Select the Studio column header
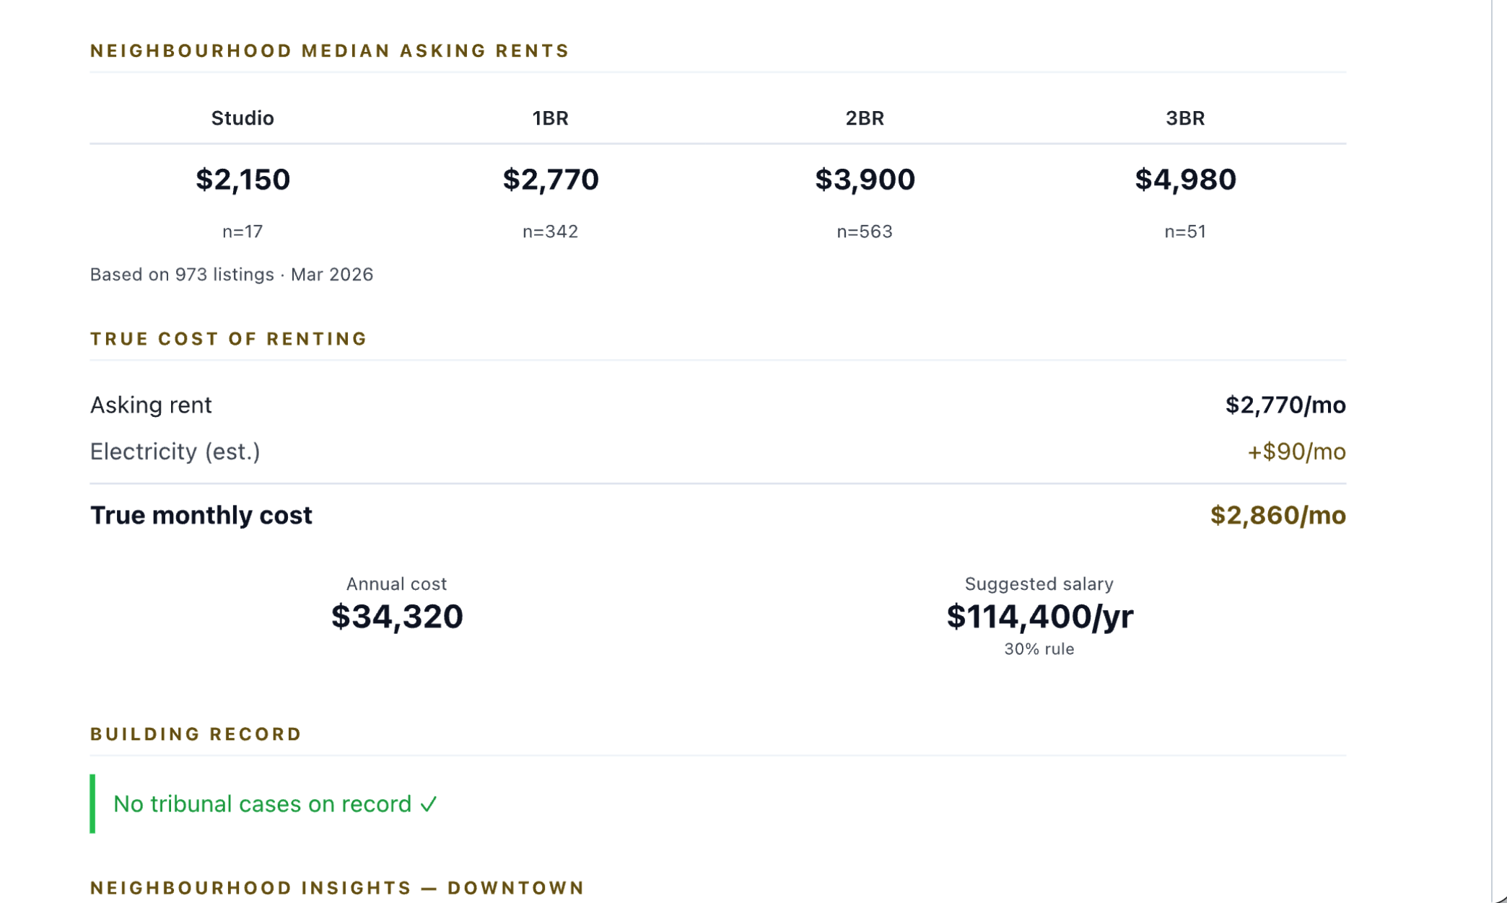 (x=243, y=118)
